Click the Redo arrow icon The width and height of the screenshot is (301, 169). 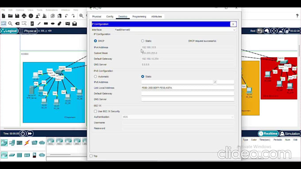click(x=73, y=16)
